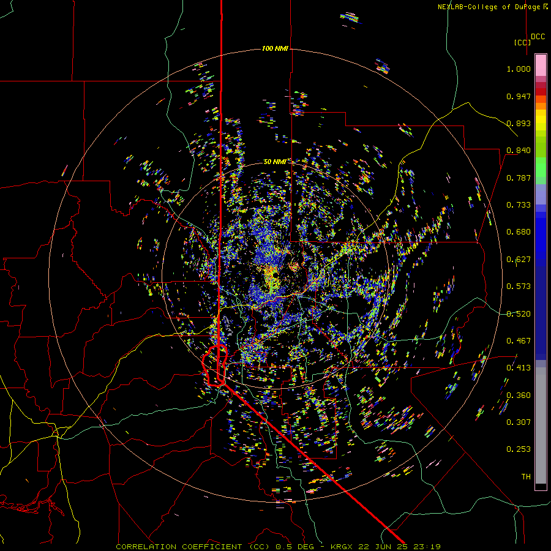Click the 100 NMI range ring label
The image size is (551, 551).
tap(275, 48)
